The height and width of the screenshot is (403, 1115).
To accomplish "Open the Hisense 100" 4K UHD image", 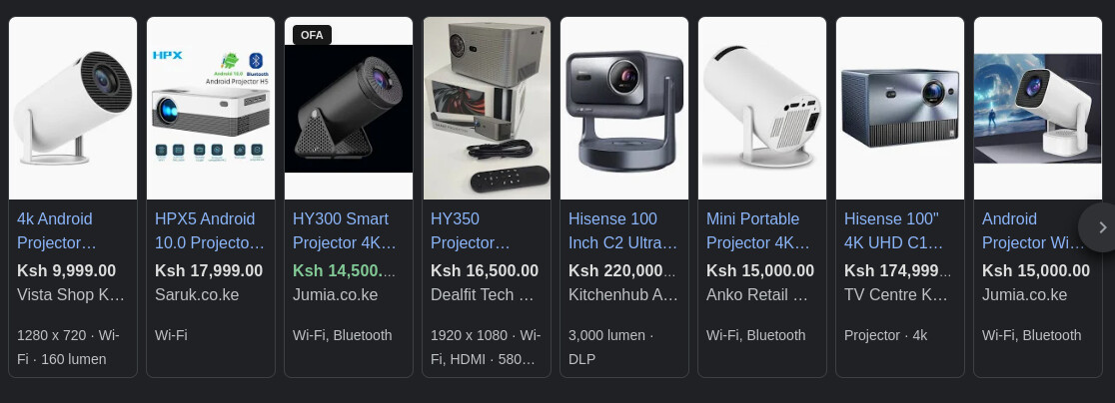I will tap(900, 108).
